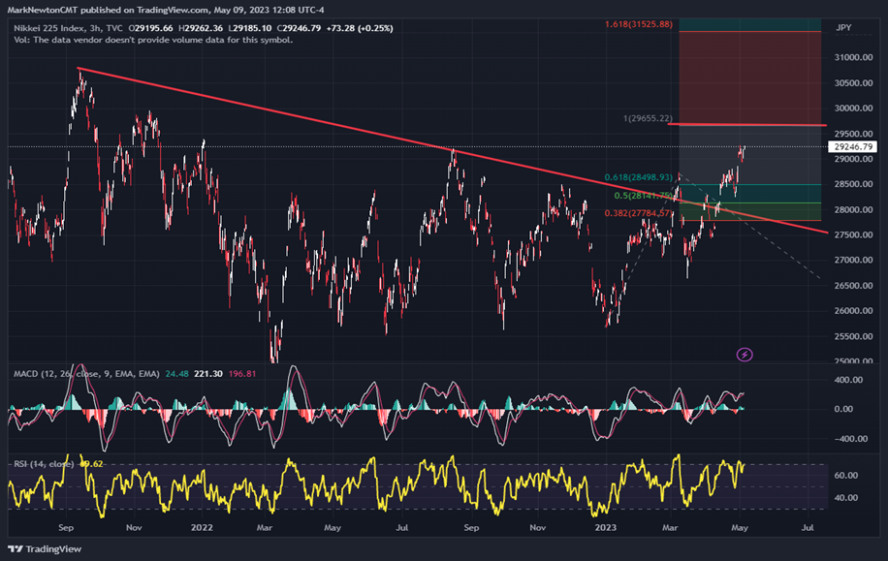Click the 25500.00 price axis label
This screenshot has width=888, height=561.
[853, 336]
